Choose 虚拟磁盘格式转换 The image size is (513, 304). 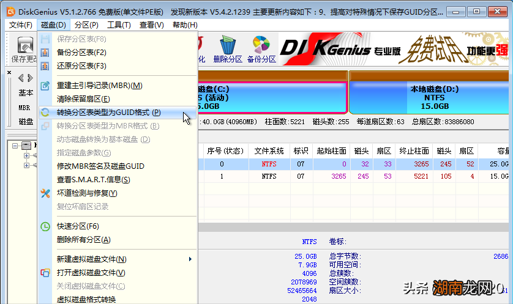[118, 298]
